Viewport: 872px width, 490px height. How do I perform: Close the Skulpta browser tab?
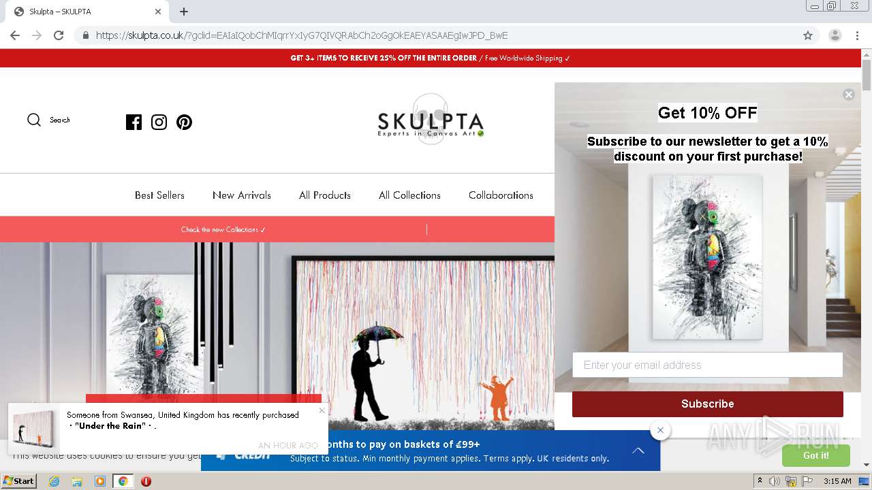pyautogui.click(x=158, y=12)
